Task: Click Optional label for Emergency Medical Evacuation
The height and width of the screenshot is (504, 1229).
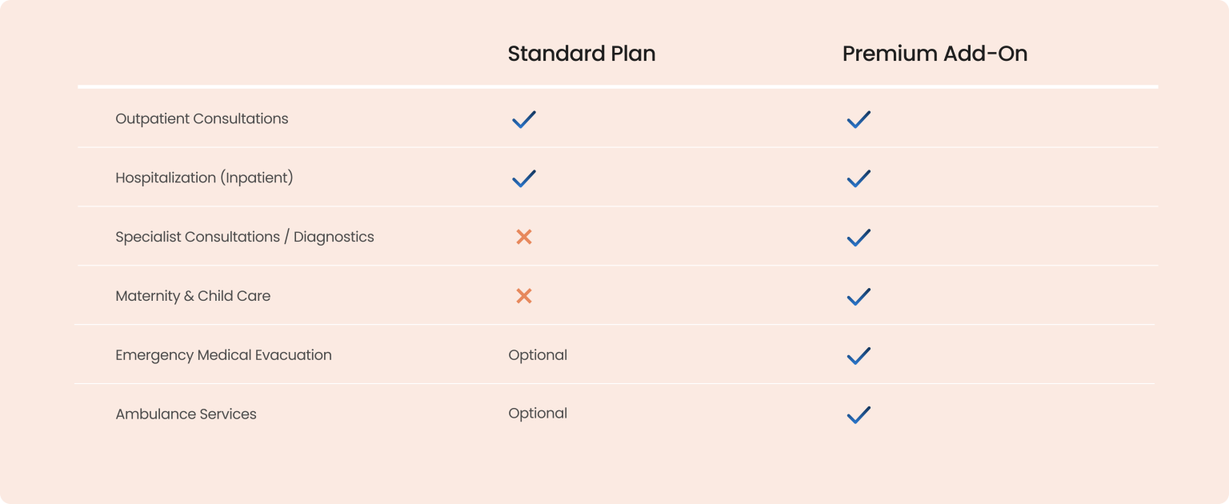Action: (x=538, y=354)
